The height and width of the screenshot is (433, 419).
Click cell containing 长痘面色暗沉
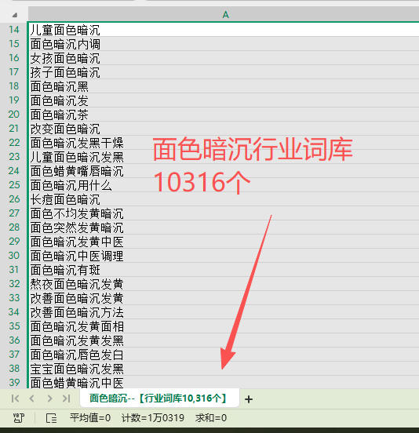click(224, 198)
